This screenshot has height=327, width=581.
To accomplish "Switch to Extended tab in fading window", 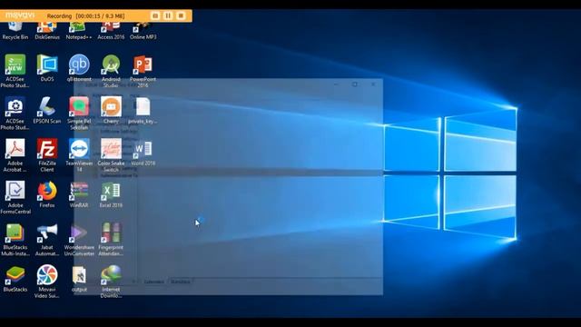I will [153, 282].
